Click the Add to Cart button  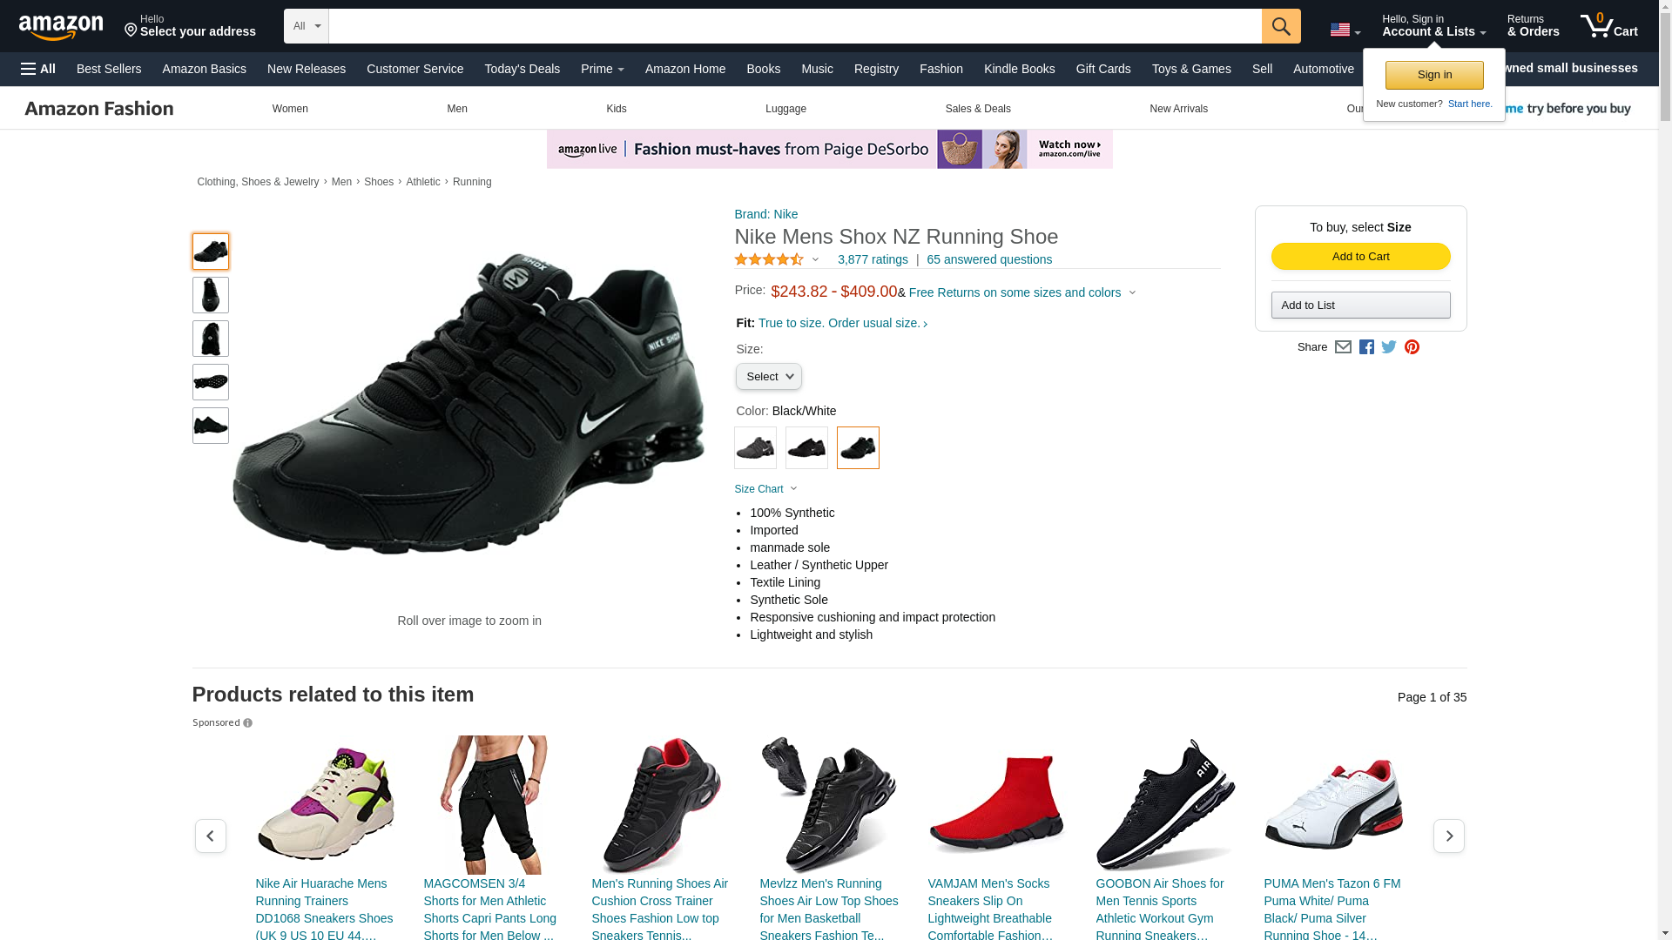[x=1360, y=256]
